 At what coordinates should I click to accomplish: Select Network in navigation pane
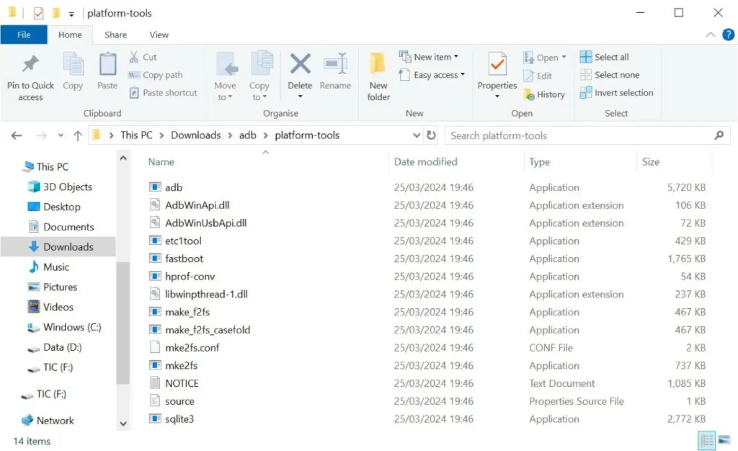tap(48, 420)
